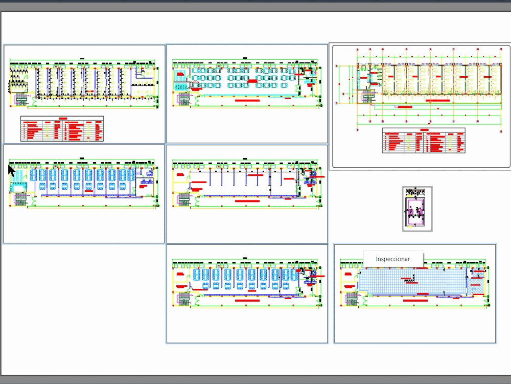Viewport: 511px width, 384px height.
Task: Click the gray taskbar strip at the bottom
Action: 255,381
